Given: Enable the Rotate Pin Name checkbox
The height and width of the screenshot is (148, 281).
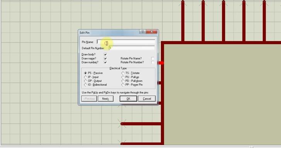Looking at the screenshot, I should coord(153,58).
